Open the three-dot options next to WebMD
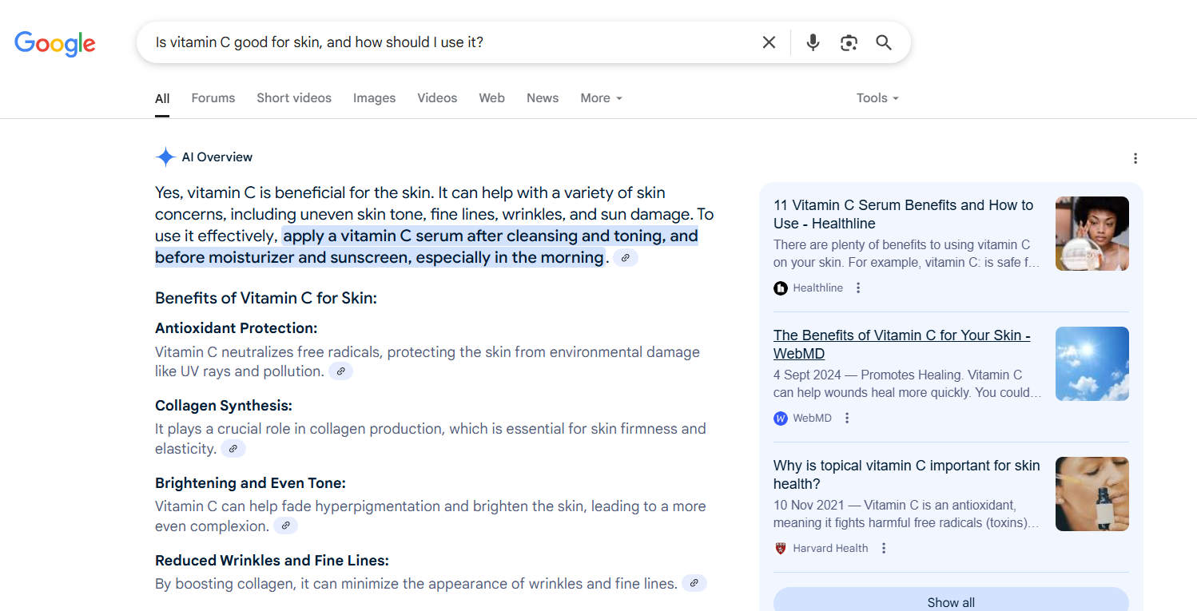 click(x=846, y=418)
